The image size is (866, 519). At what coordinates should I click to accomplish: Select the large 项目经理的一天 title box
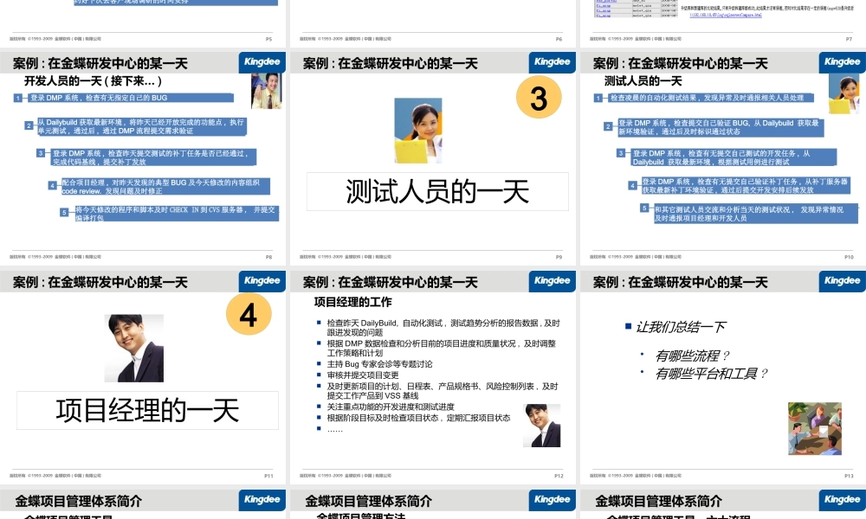point(147,410)
